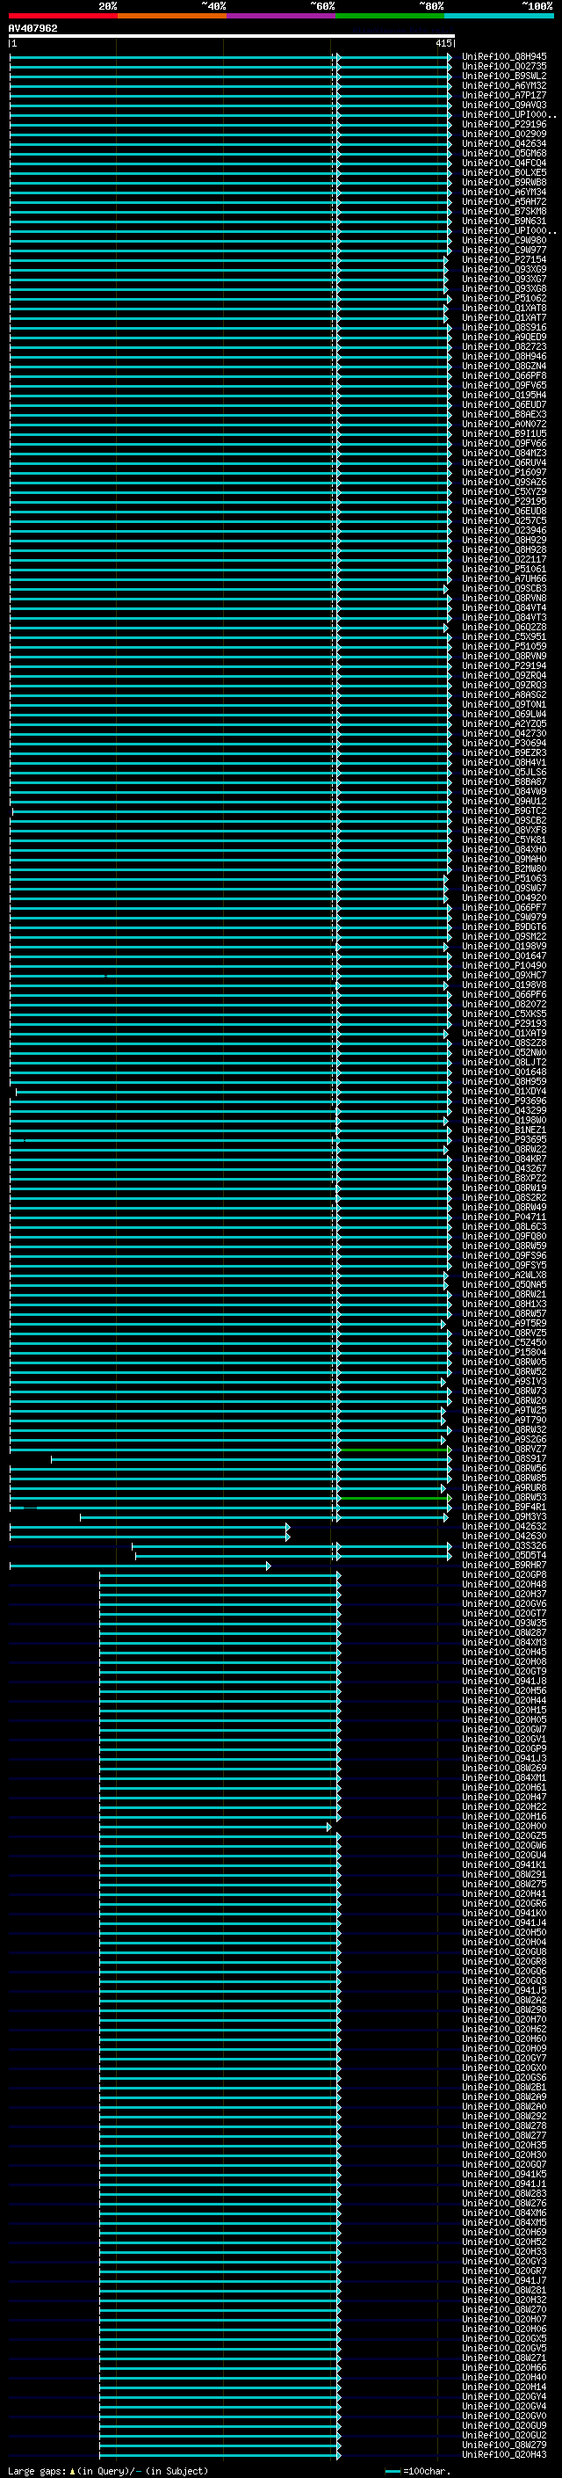Click the cyan ~100% identity legend segment
This screenshot has height=2478, width=562.
coord(499,16)
